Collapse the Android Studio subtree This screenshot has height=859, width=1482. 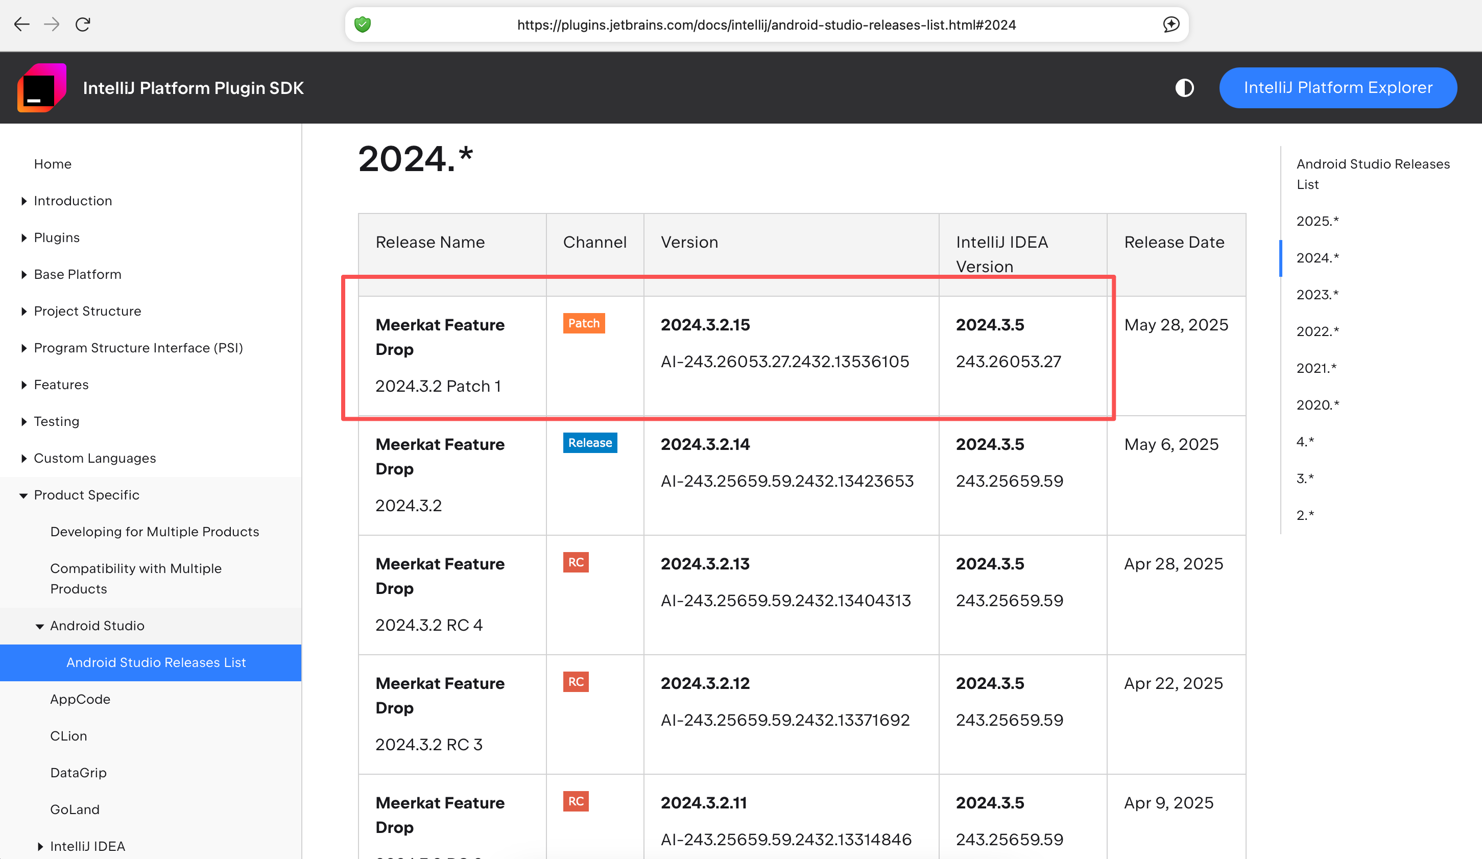[39, 626]
